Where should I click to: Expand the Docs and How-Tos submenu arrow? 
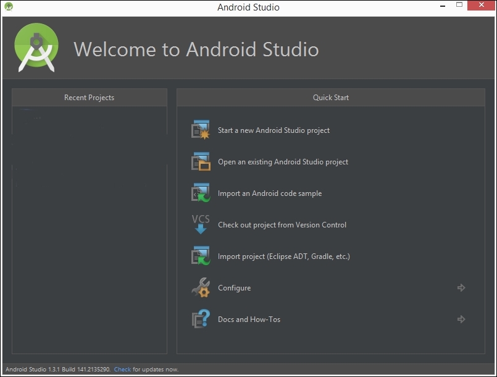(461, 320)
